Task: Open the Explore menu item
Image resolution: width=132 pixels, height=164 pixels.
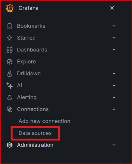Action: 27,62
